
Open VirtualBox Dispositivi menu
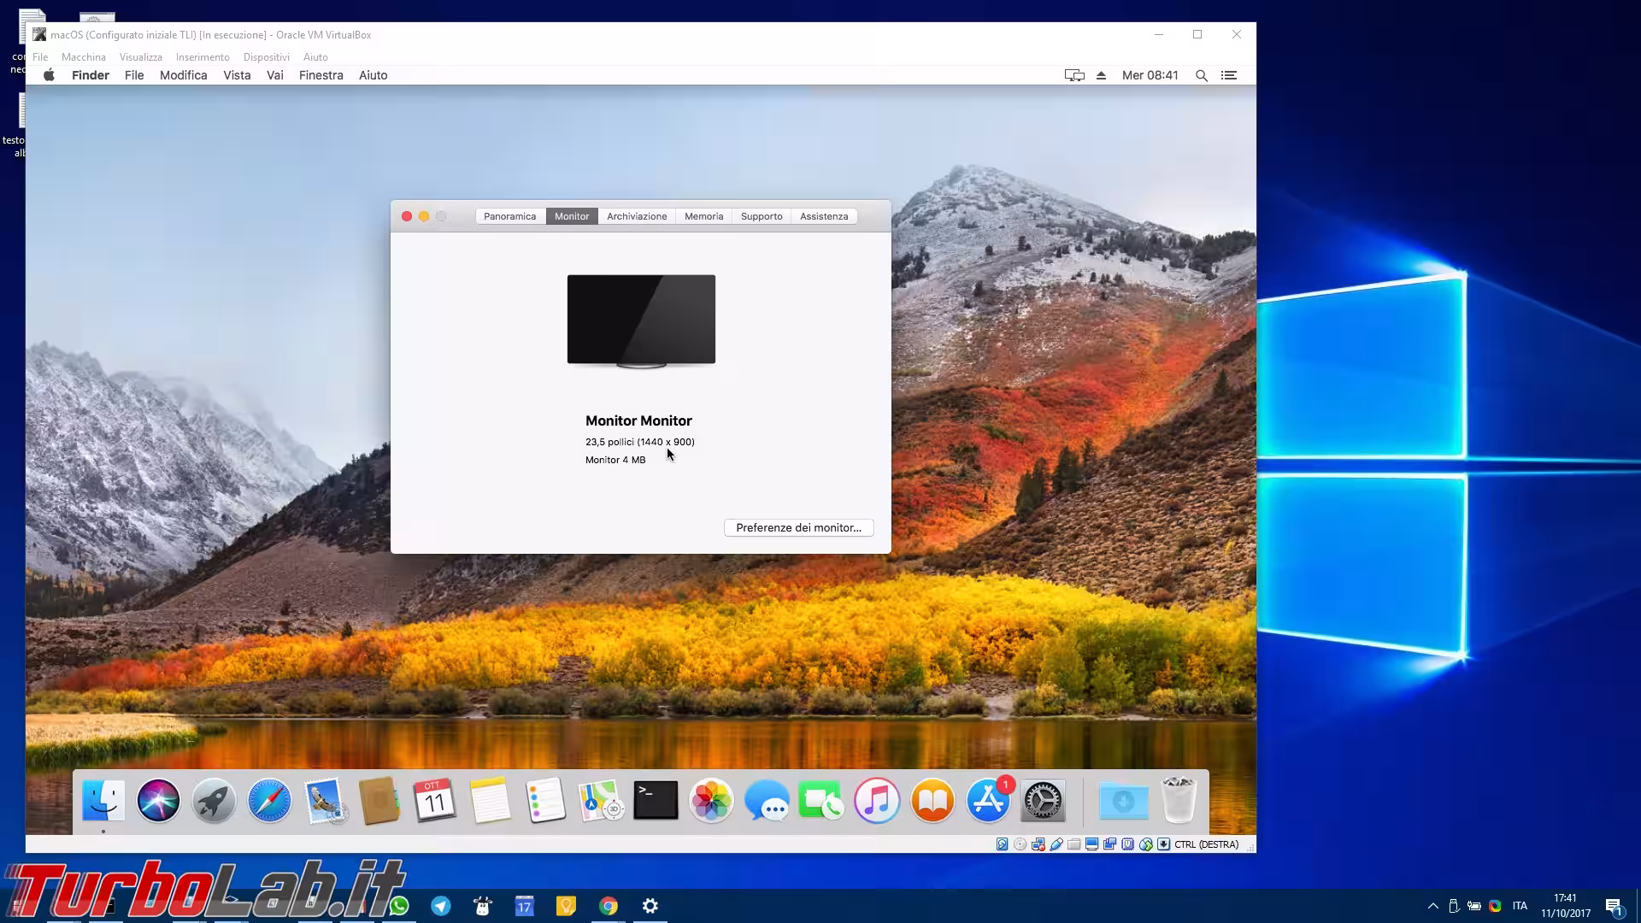click(266, 57)
